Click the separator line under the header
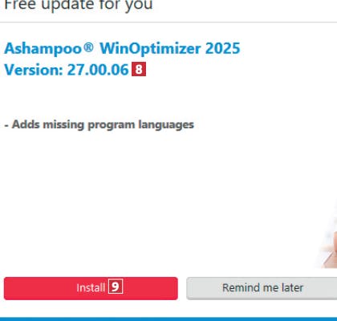The height and width of the screenshot is (321, 337). (168, 22)
